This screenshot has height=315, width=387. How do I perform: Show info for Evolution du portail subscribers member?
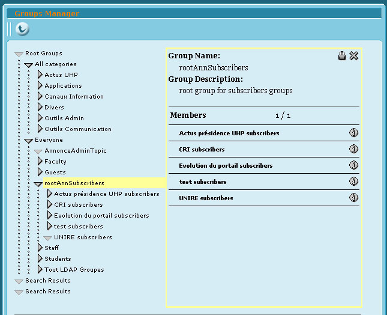[353, 165]
